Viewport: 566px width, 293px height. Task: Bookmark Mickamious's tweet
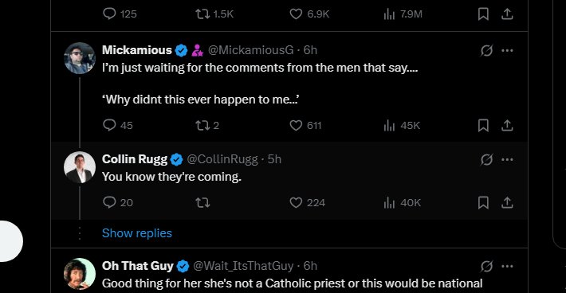(483, 125)
